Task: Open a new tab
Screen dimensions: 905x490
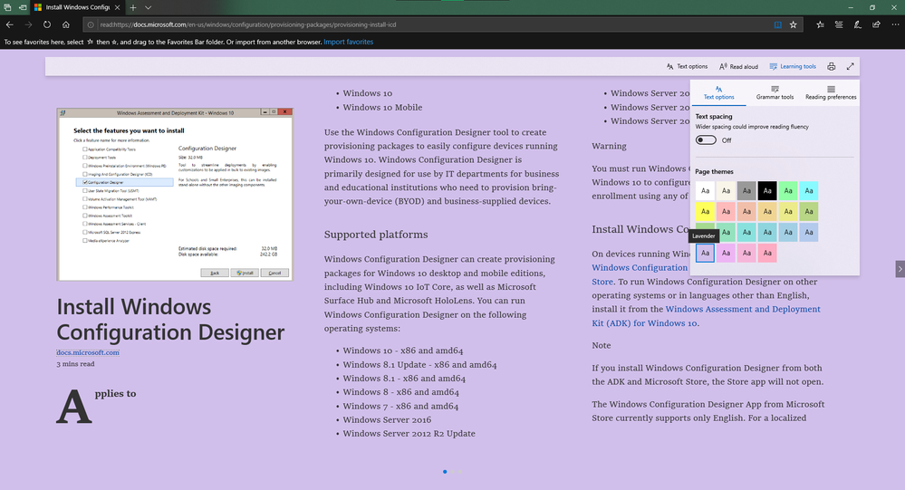Action: (133, 7)
